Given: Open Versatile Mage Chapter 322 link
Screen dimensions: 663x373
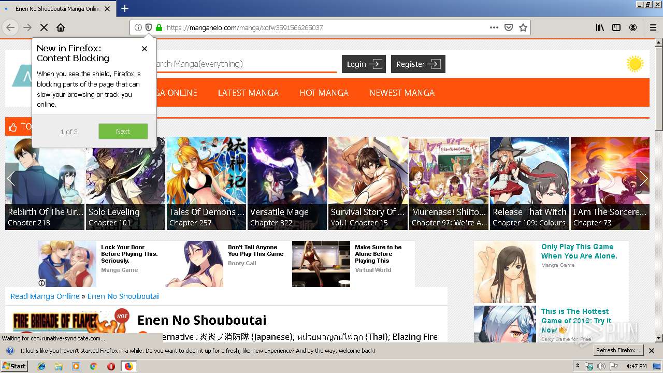Looking at the screenshot, I should (x=271, y=223).
